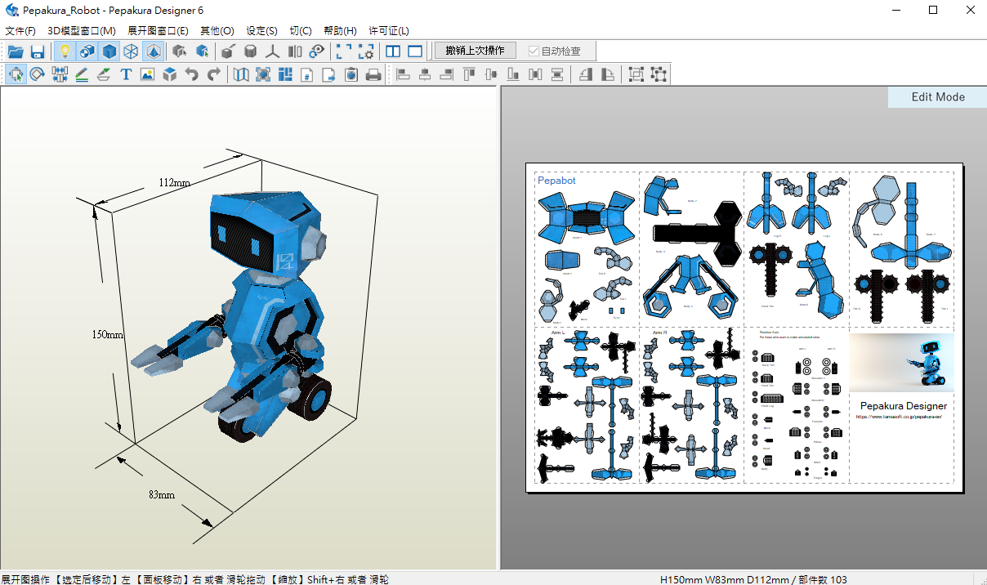
Task: Align selected parts to the top
Action: [x=469, y=74]
